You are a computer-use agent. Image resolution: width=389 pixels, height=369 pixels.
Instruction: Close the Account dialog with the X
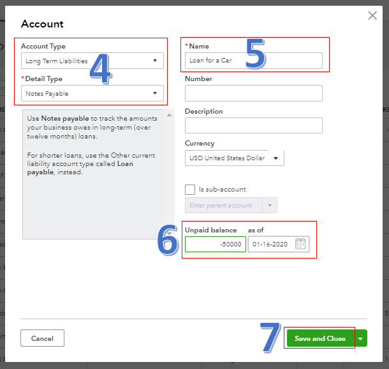(x=372, y=16)
